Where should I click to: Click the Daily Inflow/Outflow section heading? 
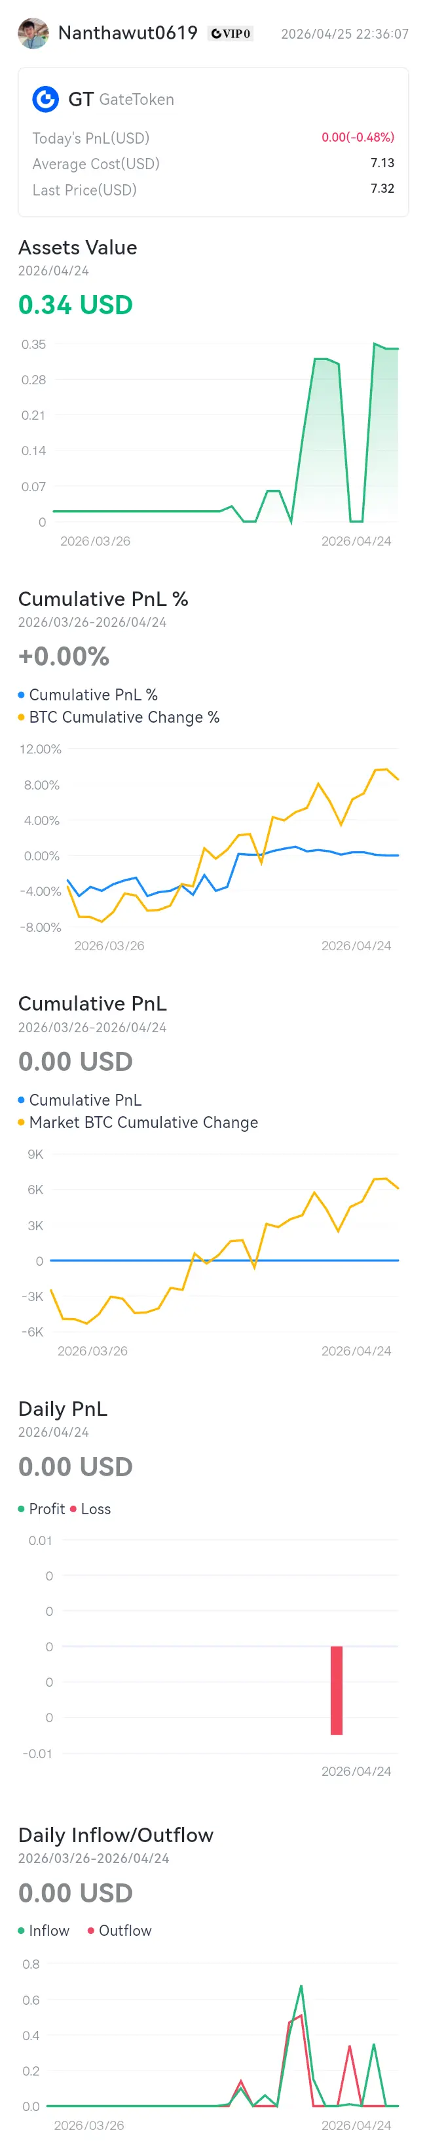click(116, 1834)
